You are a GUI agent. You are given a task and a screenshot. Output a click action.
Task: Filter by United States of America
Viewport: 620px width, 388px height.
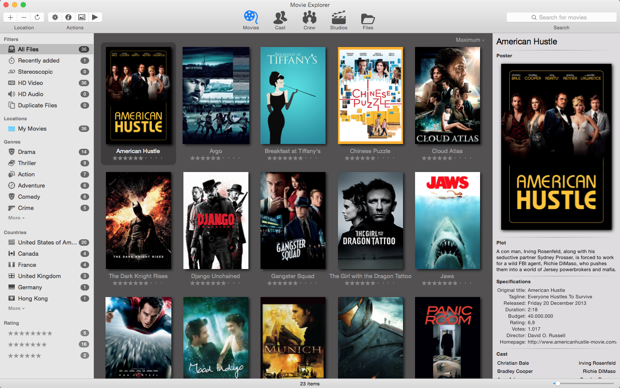pos(46,242)
